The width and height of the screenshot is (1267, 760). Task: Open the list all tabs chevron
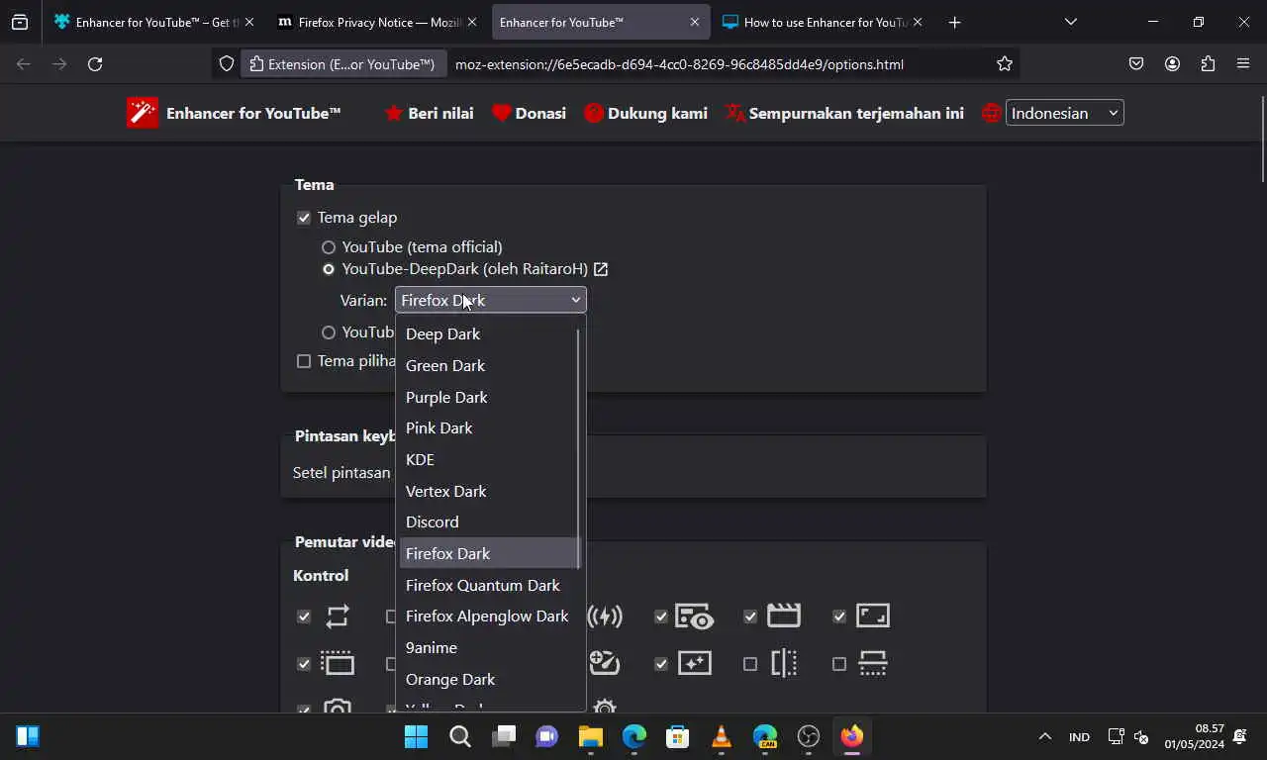click(x=1071, y=22)
